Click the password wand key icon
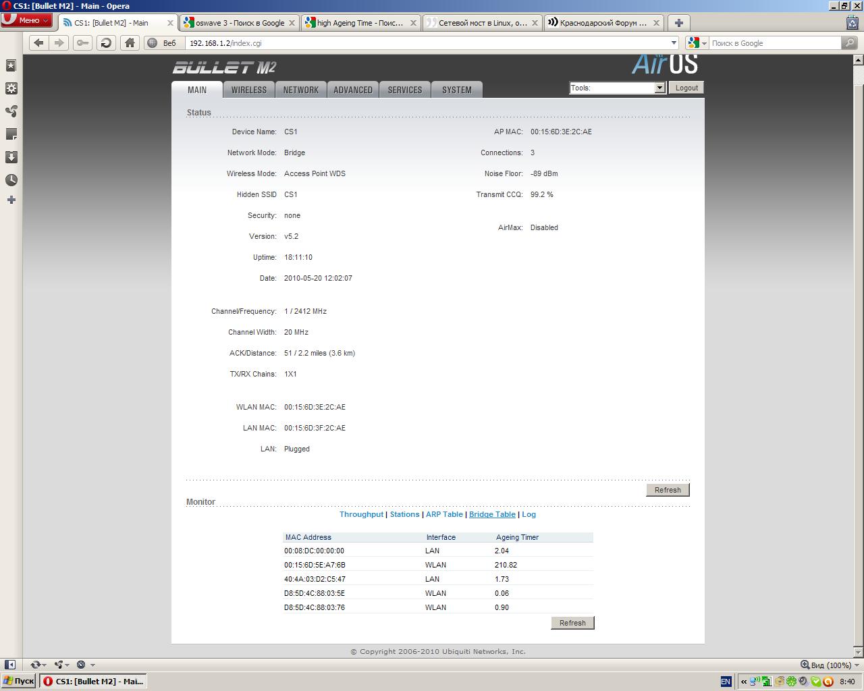This screenshot has height=691, width=864. tap(82, 43)
